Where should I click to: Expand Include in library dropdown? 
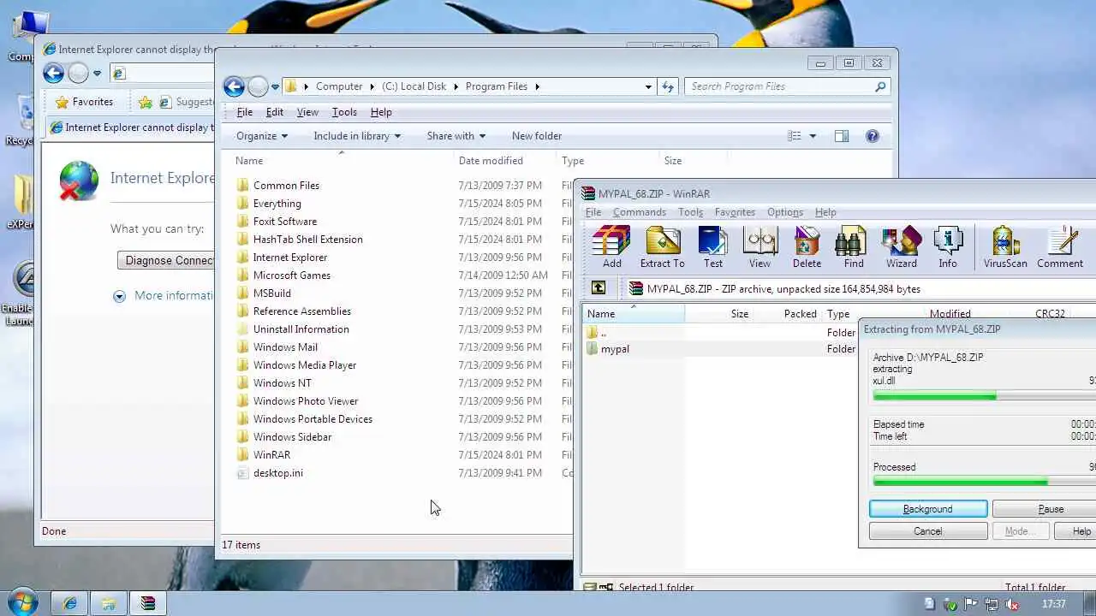pos(357,136)
